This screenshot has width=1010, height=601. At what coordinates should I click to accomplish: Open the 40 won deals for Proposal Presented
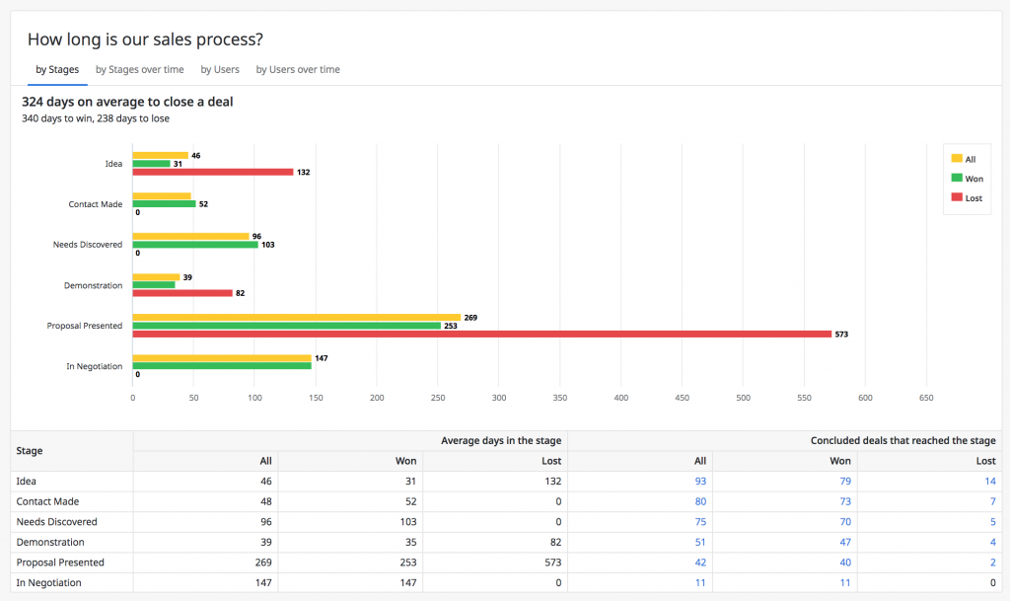[845, 563]
